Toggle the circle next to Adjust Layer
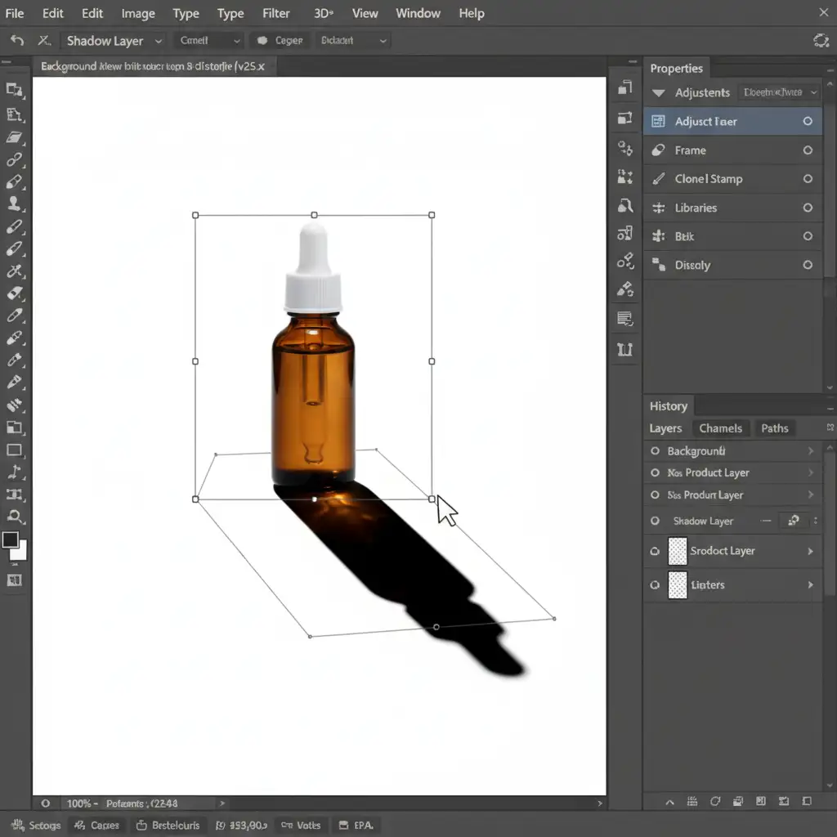Viewport: 837px width, 837px height. 808,121
